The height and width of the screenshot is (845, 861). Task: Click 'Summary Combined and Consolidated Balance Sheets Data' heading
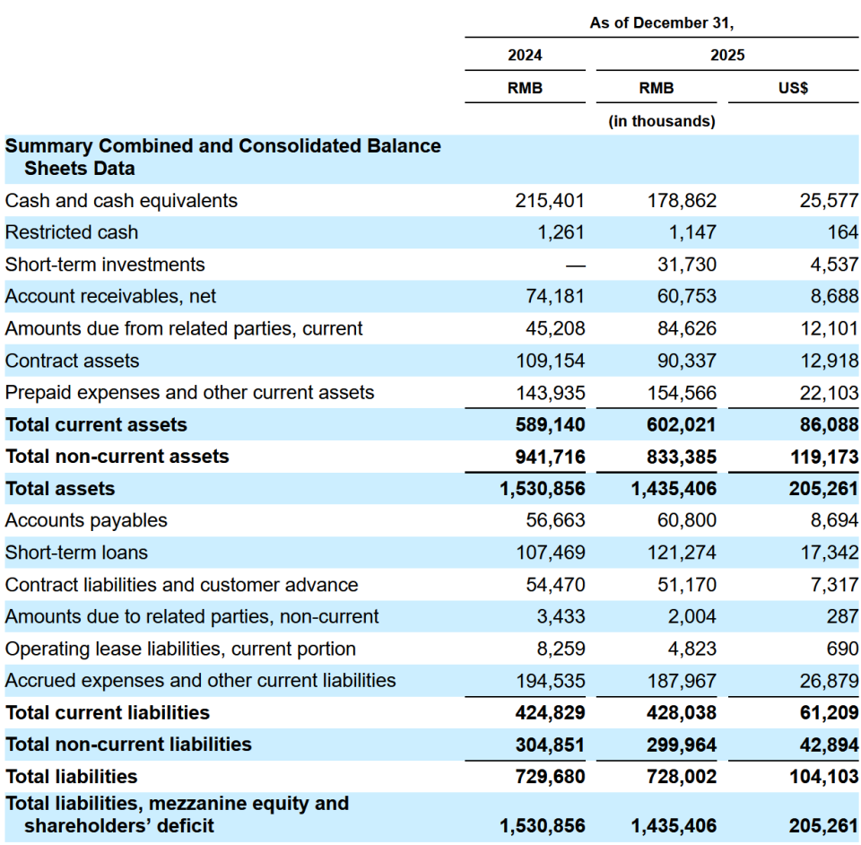pos(223,157)
